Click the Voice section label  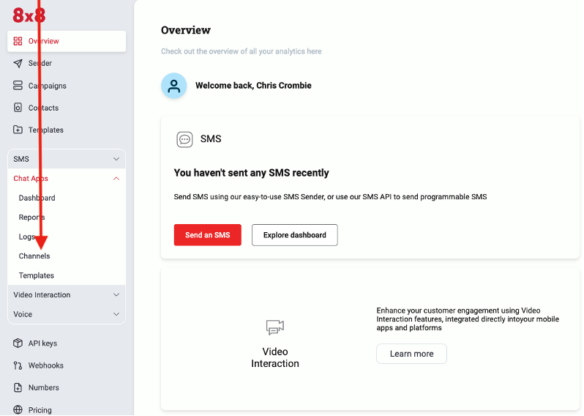(23, 314)
